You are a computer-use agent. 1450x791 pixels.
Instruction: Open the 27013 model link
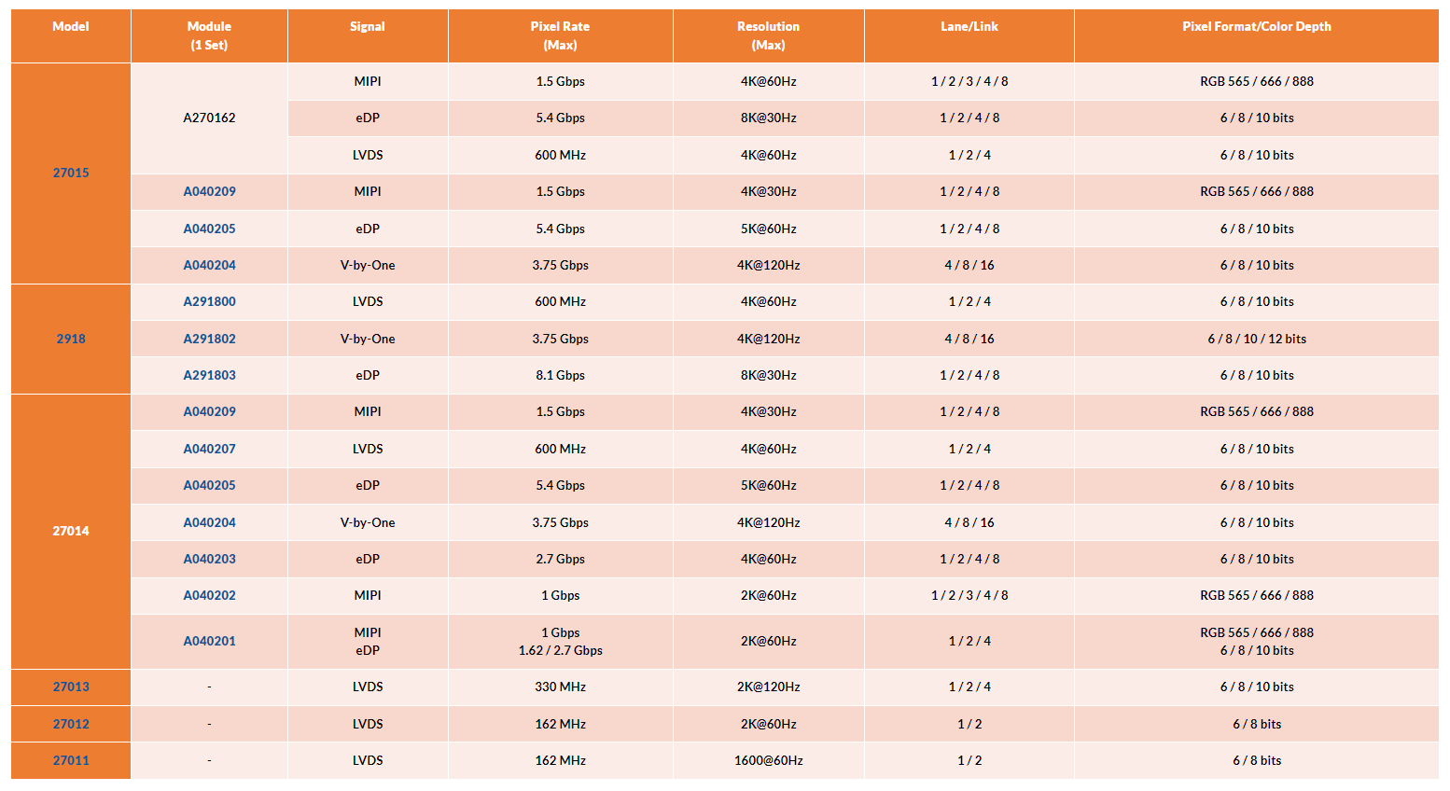(71, 687)
